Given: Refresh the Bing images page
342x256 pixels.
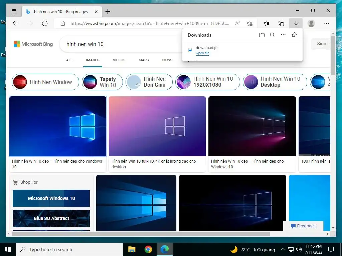Looking at the screenshot, I should tap(45, 23).
